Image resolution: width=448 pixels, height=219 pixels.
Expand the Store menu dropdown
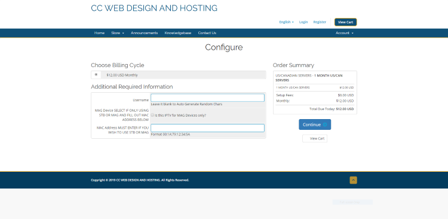pos(118,33)
